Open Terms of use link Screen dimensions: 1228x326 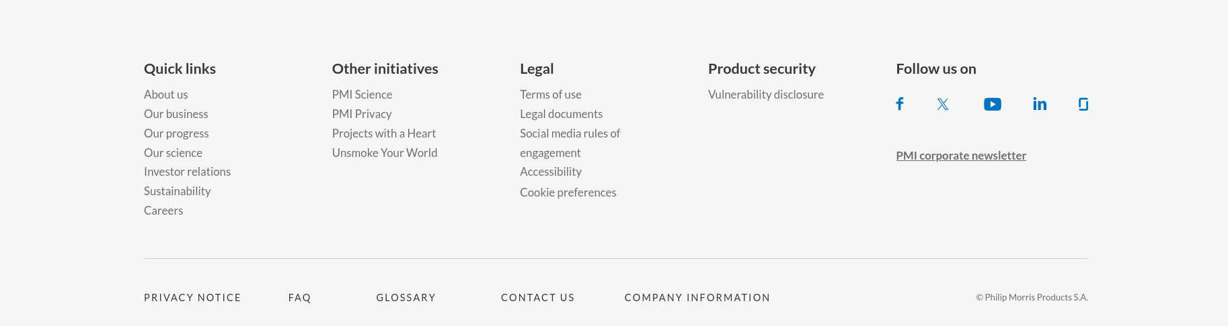[x=550, y=95]
